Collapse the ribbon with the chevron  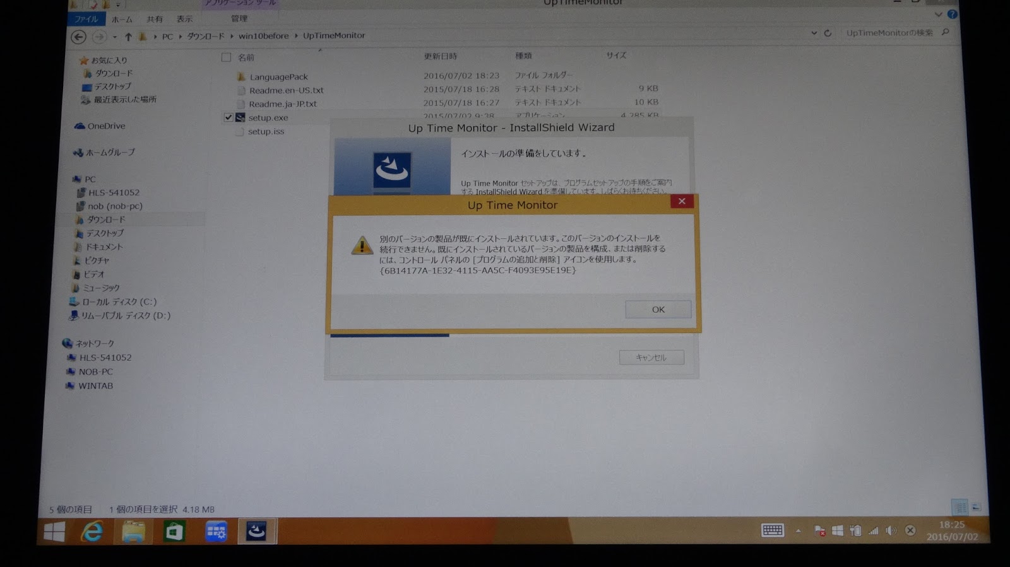(939, 14)
